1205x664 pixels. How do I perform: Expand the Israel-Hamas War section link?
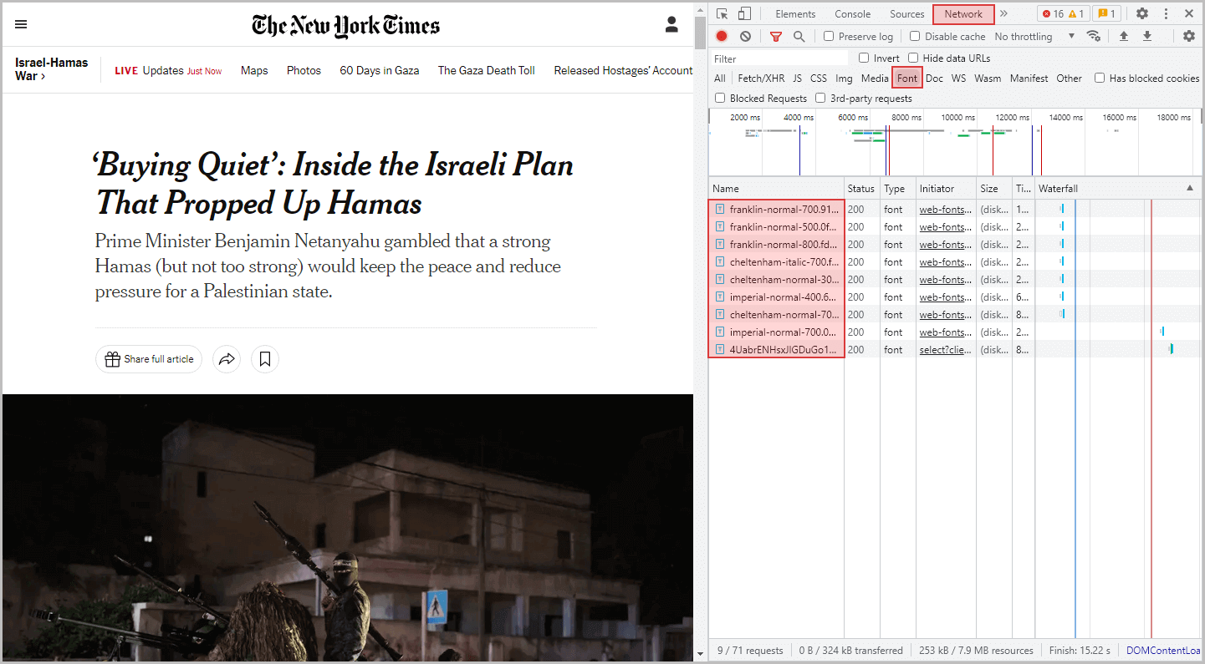51,69
